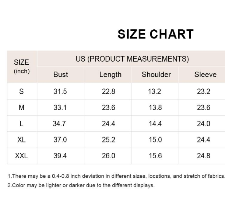Choose the XXL size row label
The width and height of the screenshot is (225, 224).
pos(21,156)
